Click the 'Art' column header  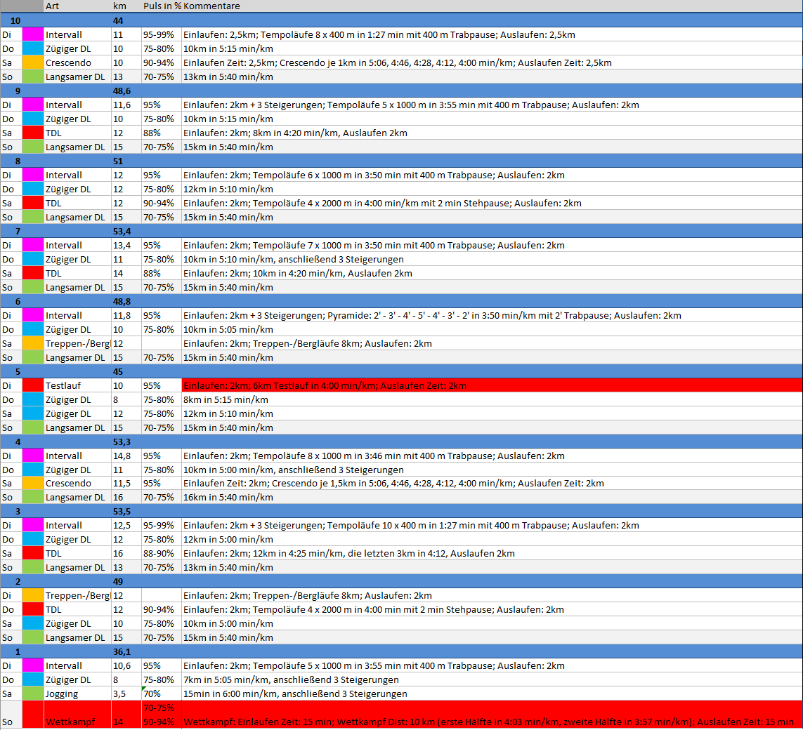tap(77, 6)
